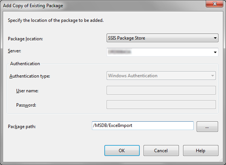Click into the Package path field
This screenshot has height=165, width=226.
pos(143,126)
